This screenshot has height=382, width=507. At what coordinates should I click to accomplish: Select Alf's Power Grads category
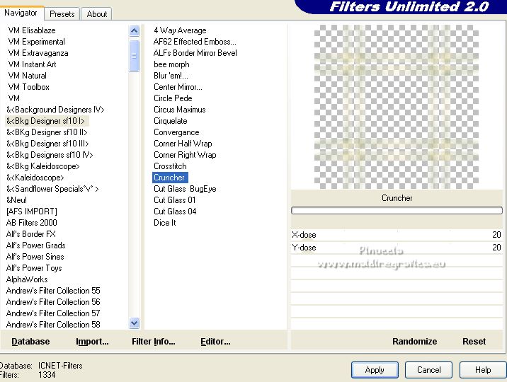35,245
